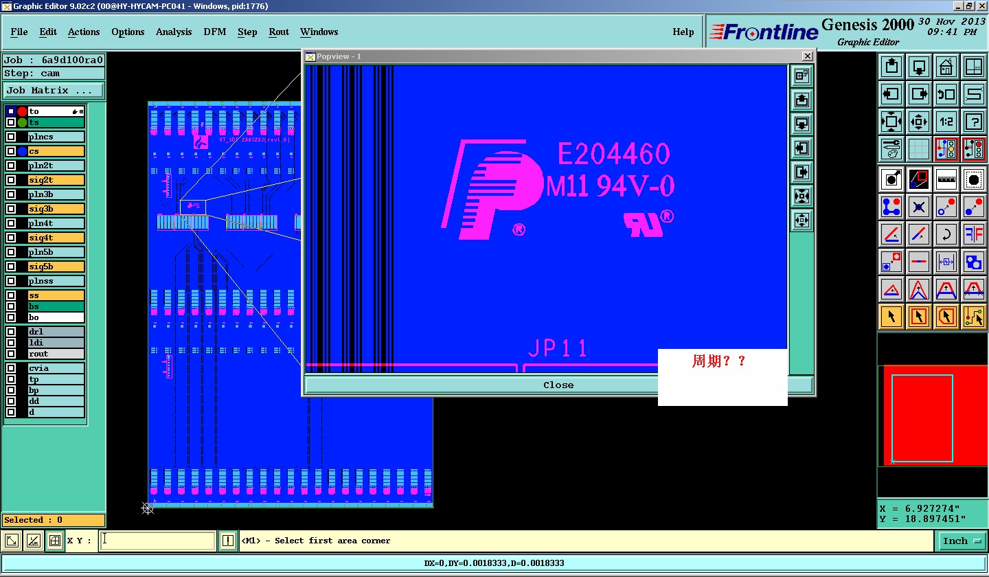Click the Popview pan right icon
Viewport: 989px width, 577px height.
[x=802, y=172]
